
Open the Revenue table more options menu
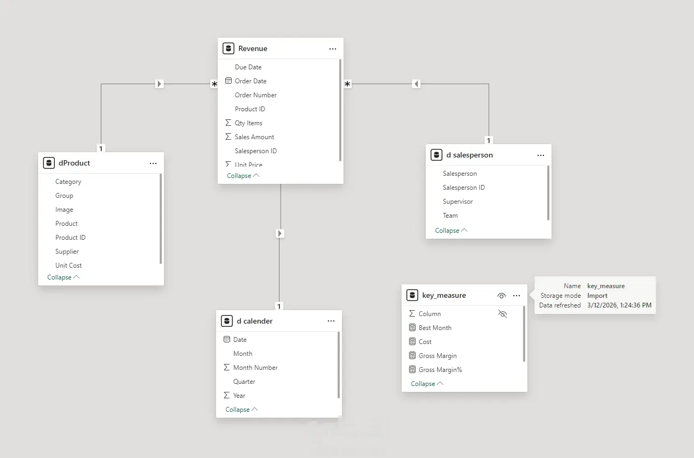(333, 49)
